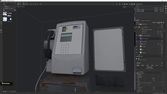Collapse the Parameters section

pos(140,77)
